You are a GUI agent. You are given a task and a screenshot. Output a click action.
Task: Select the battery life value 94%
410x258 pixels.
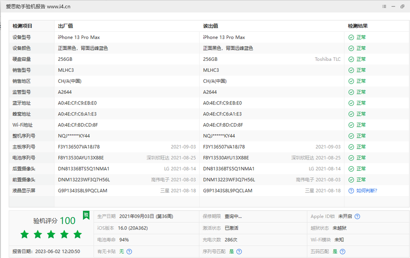124,240
